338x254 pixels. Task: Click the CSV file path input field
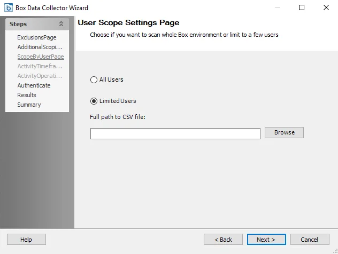175,134
